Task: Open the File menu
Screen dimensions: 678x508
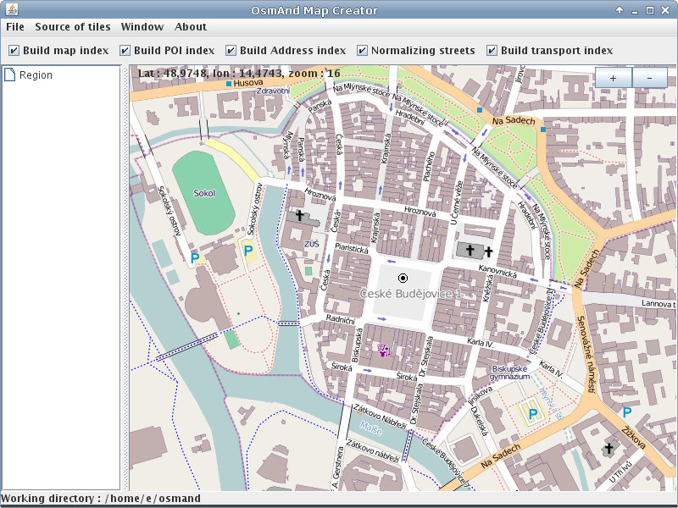Action: pyautogui.click(x=15, y=27)
